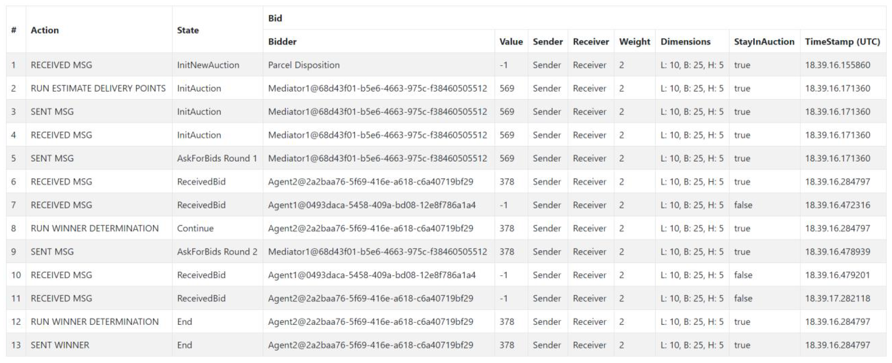Viewport: 892px width, 363px height.
Task: Click the AskForBids Round 2 state cell
Action: click(x=217, y=252)
